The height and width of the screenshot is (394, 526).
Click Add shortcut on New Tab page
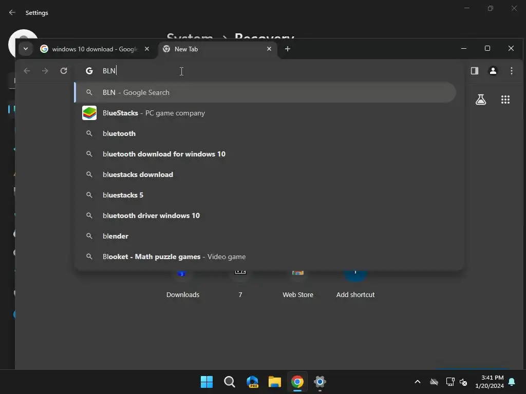pos(355,284)
